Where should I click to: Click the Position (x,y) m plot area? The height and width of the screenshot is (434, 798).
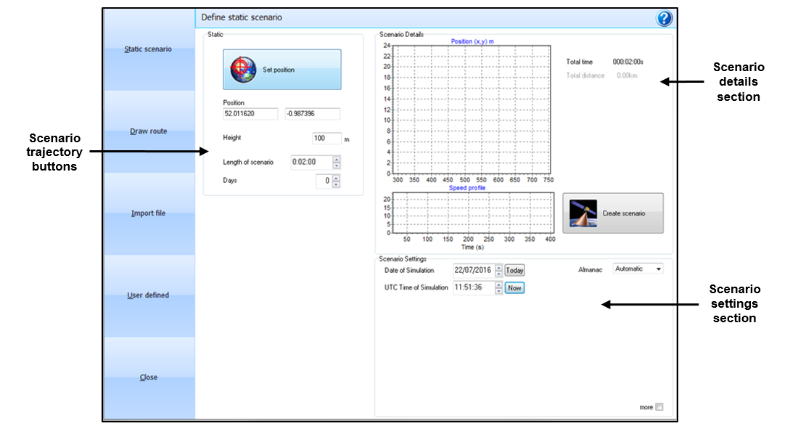coord(470,110)
